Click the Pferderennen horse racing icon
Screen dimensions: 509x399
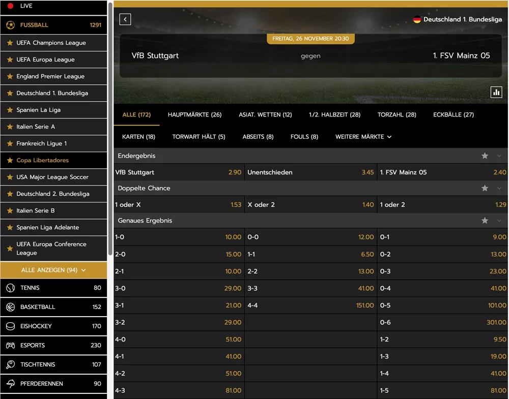10,383
